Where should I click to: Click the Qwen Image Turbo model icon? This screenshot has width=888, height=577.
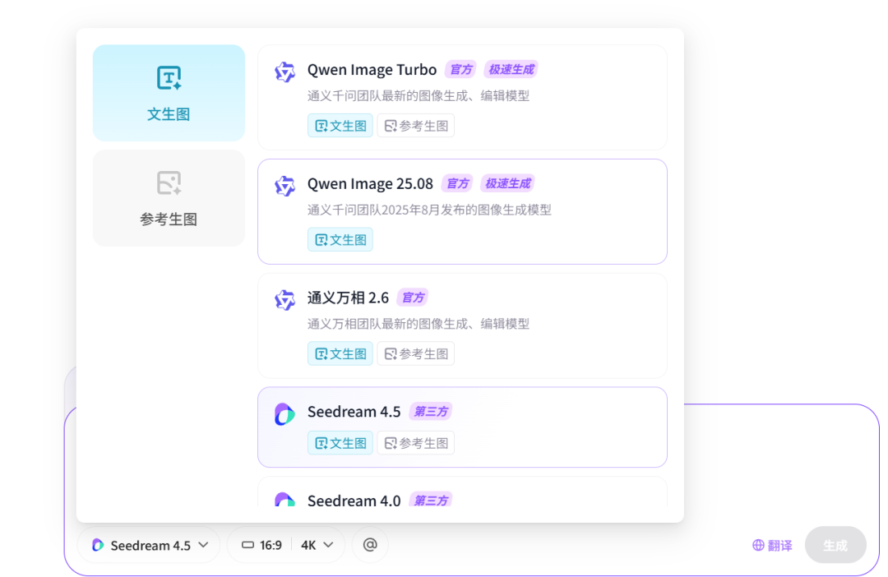coord(284,70)
